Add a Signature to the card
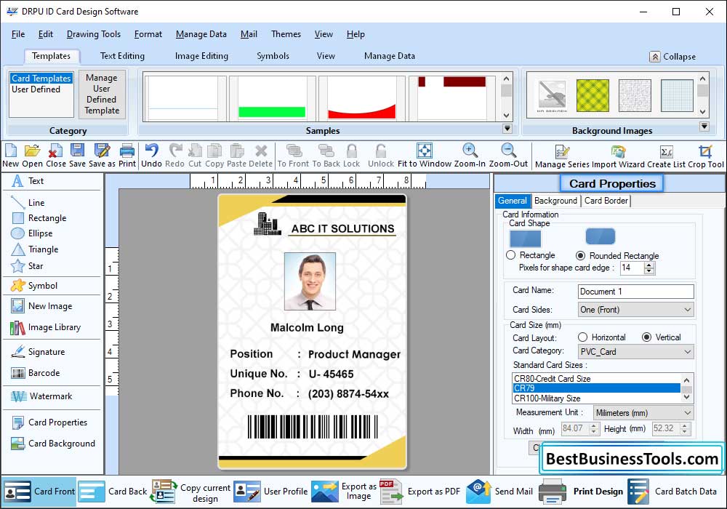727x509 pixels. [38, 352]
